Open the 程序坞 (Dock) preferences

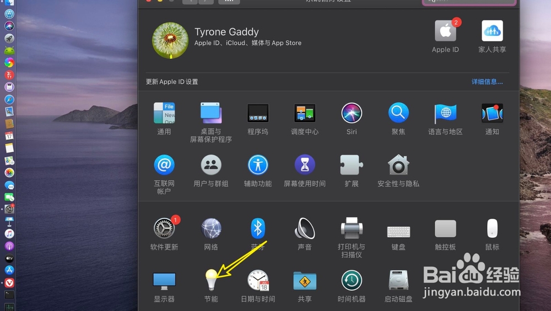point(258,113)
